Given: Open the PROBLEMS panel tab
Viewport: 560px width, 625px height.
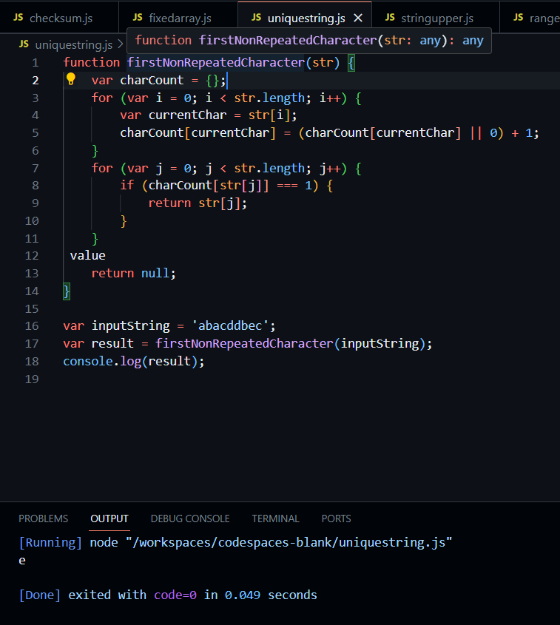Looking at the screenshot, I should (x=44, y=518).
